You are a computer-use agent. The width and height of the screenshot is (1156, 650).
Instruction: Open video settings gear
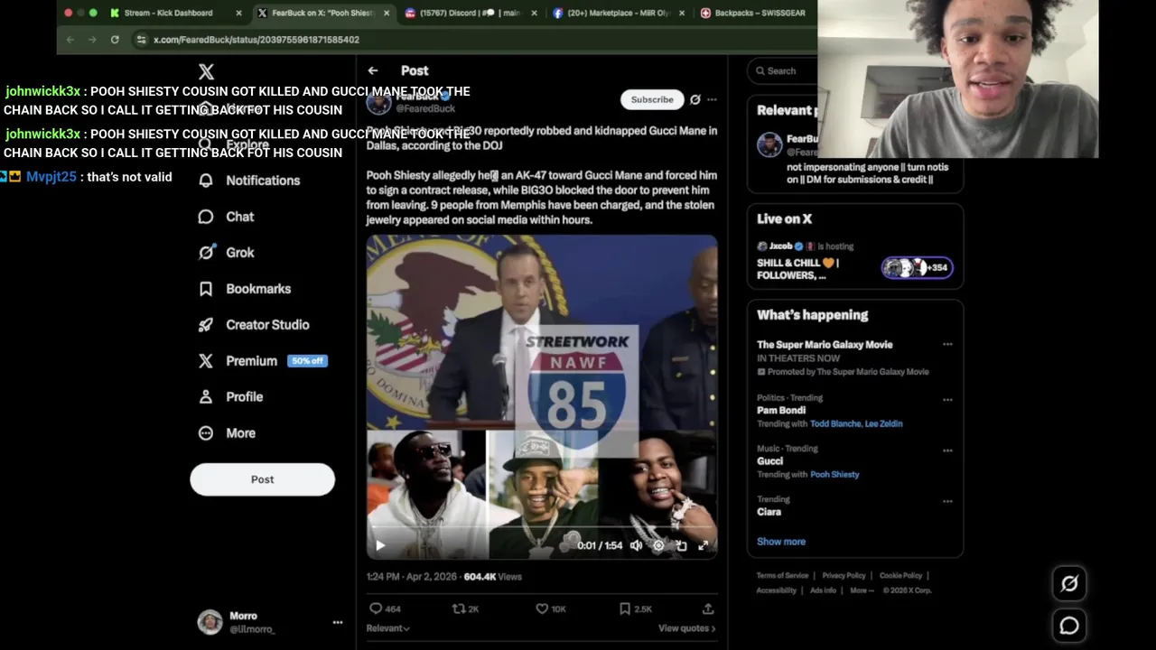(658, 545)
